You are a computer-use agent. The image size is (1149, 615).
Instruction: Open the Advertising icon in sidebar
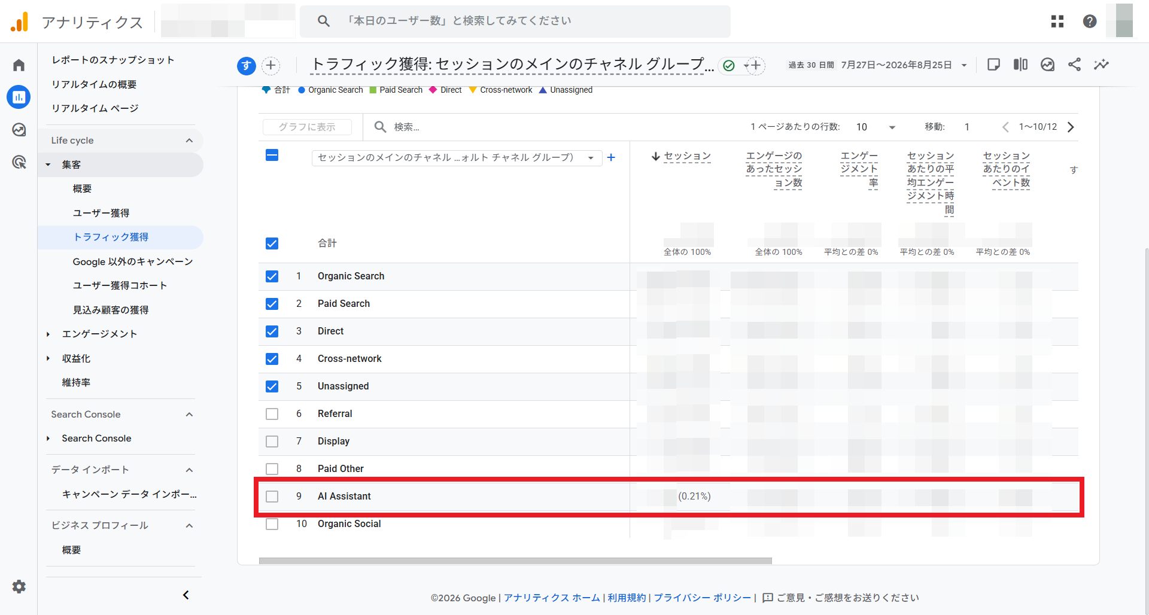tap(19, 162)
